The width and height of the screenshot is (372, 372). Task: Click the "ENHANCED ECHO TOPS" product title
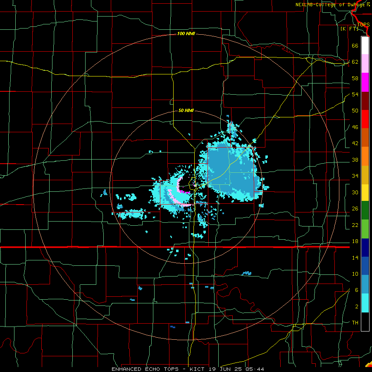(145, 369)
